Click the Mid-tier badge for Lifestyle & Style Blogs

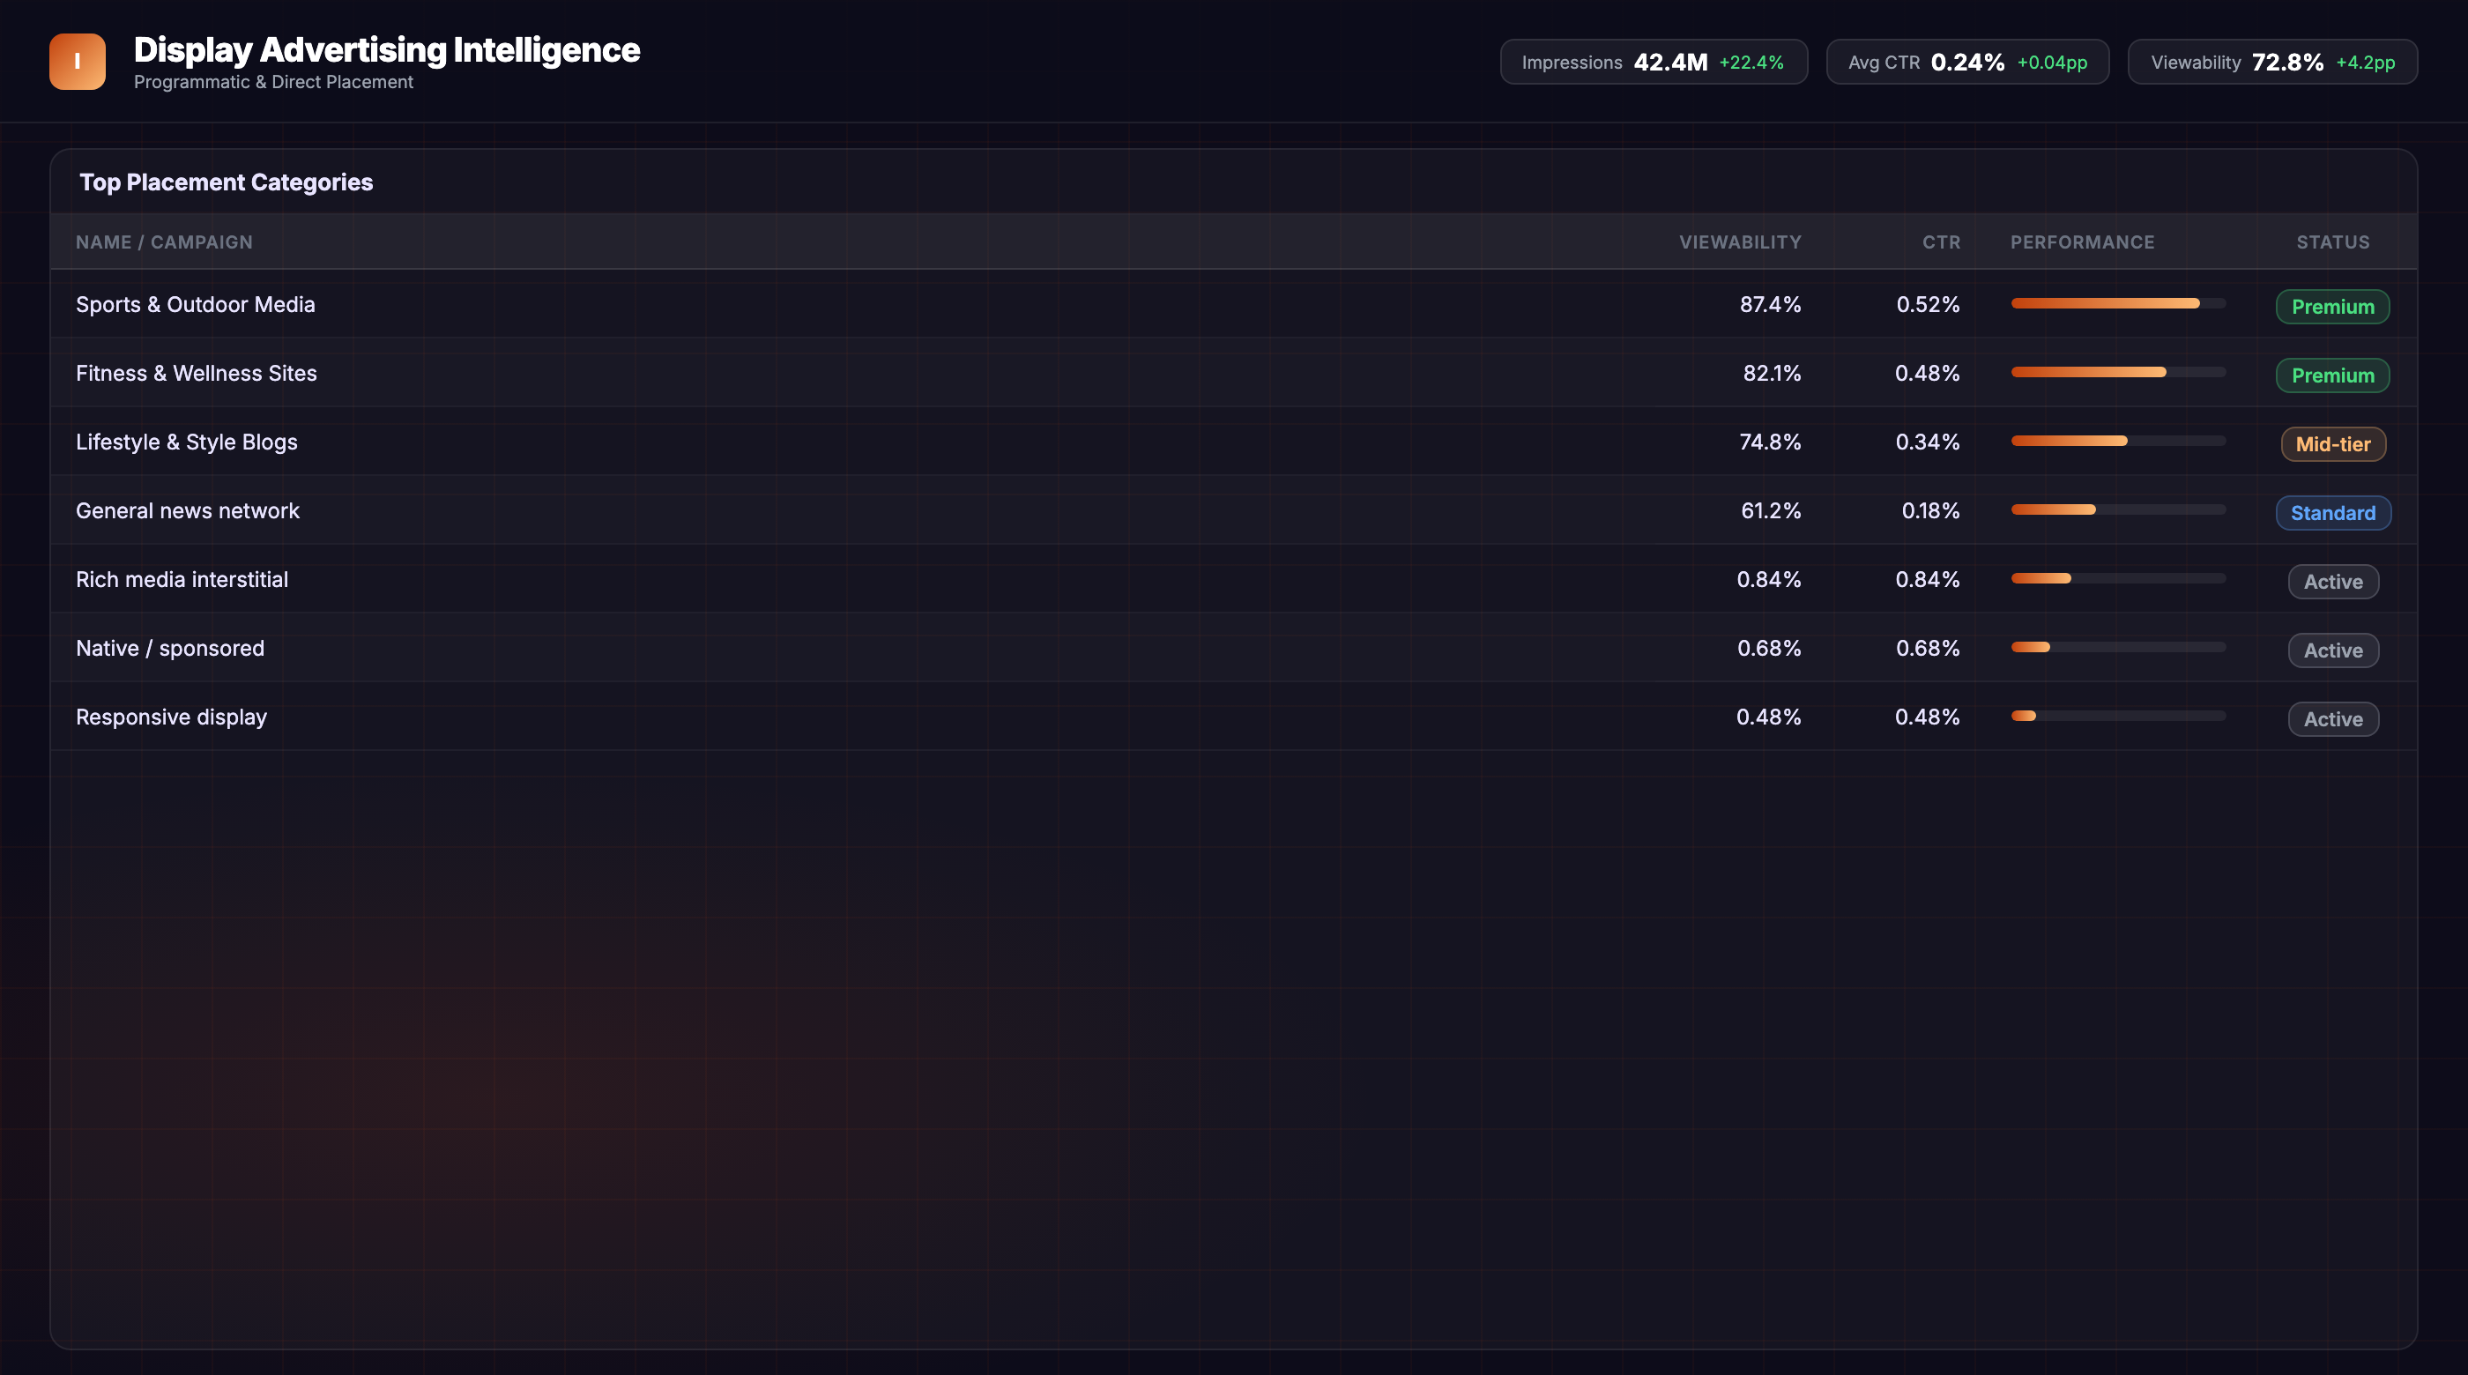(2333, 444)
